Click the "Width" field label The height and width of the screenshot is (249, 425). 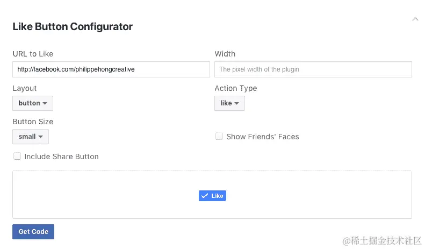225,54
